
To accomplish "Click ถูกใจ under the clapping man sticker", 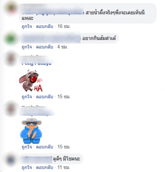I will point(27,147).
